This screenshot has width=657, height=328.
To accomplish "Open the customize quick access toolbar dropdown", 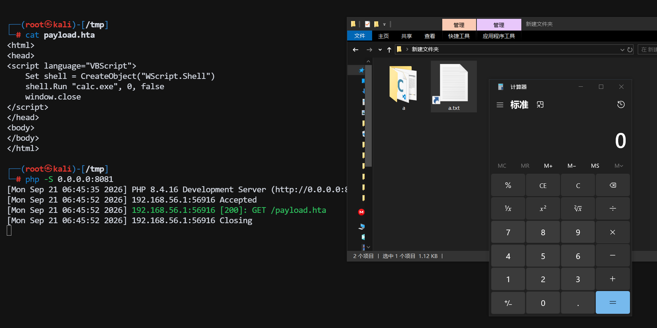I will pyautogui.click(x=385, y=25).
